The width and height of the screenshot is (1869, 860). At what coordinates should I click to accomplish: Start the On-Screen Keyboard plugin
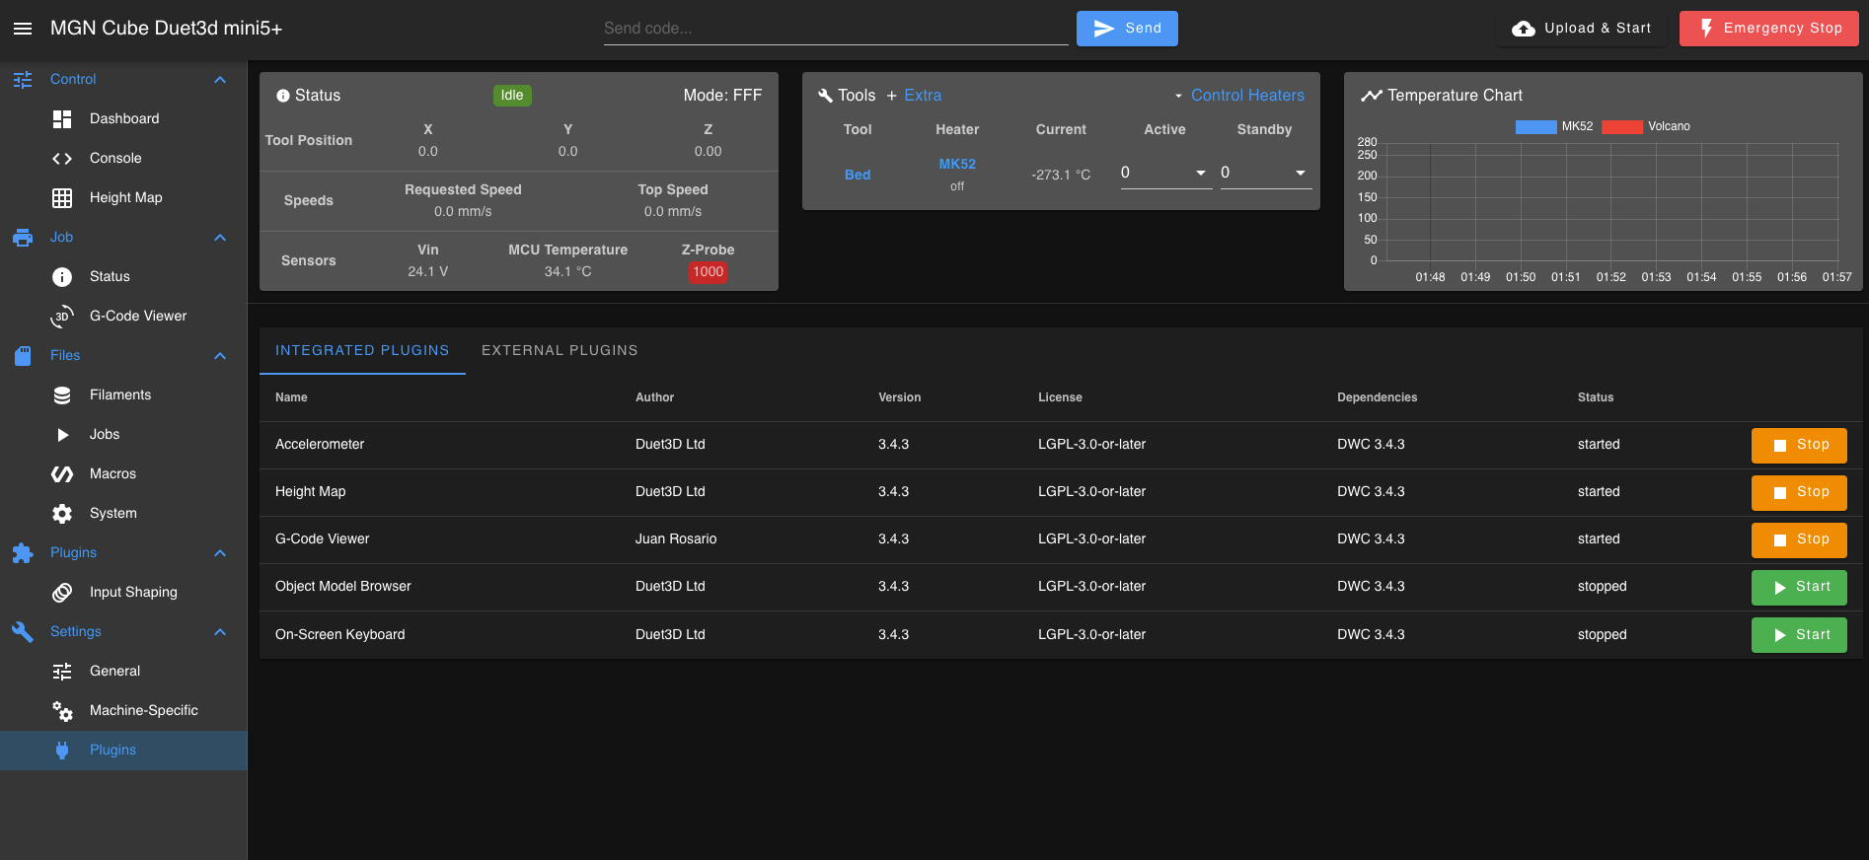click(x=1799, y=635)
